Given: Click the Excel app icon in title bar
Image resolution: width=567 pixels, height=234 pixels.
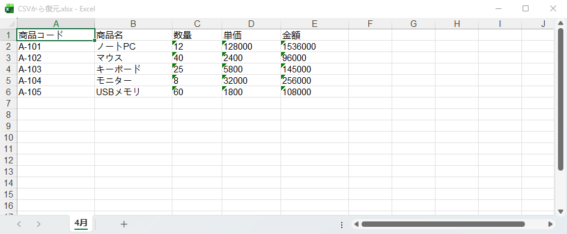Looking at the screenshot, I should 9,8.
